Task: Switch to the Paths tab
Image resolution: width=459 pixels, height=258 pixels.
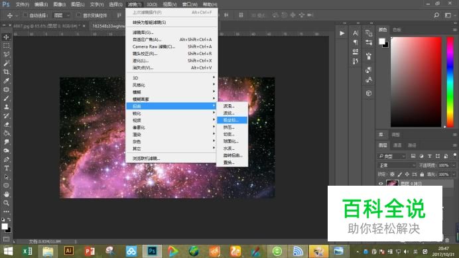Action: tap(412, 145)
